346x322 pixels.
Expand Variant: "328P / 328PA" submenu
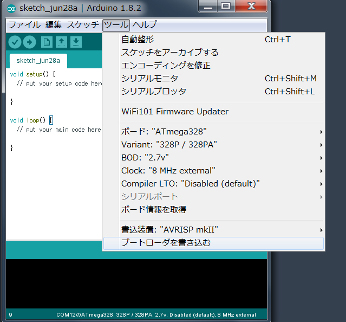click(213, 145)
